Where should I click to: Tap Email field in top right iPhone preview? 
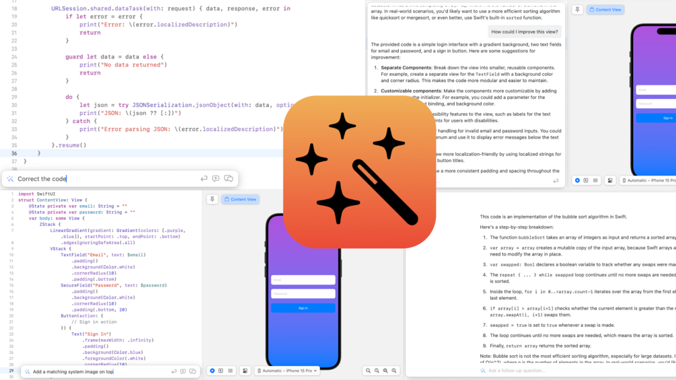click(x=656, y=90)
